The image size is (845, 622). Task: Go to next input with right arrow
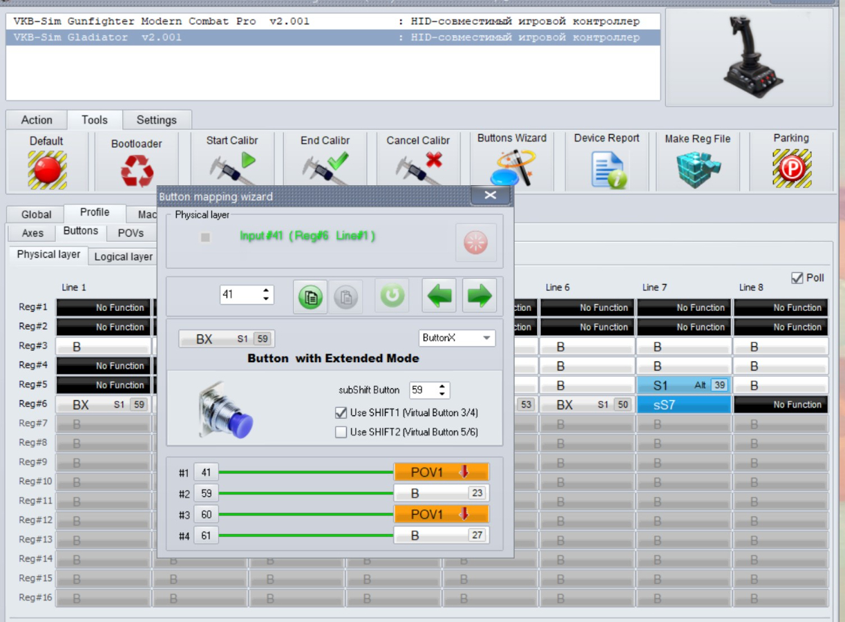(x=480, y=296)
